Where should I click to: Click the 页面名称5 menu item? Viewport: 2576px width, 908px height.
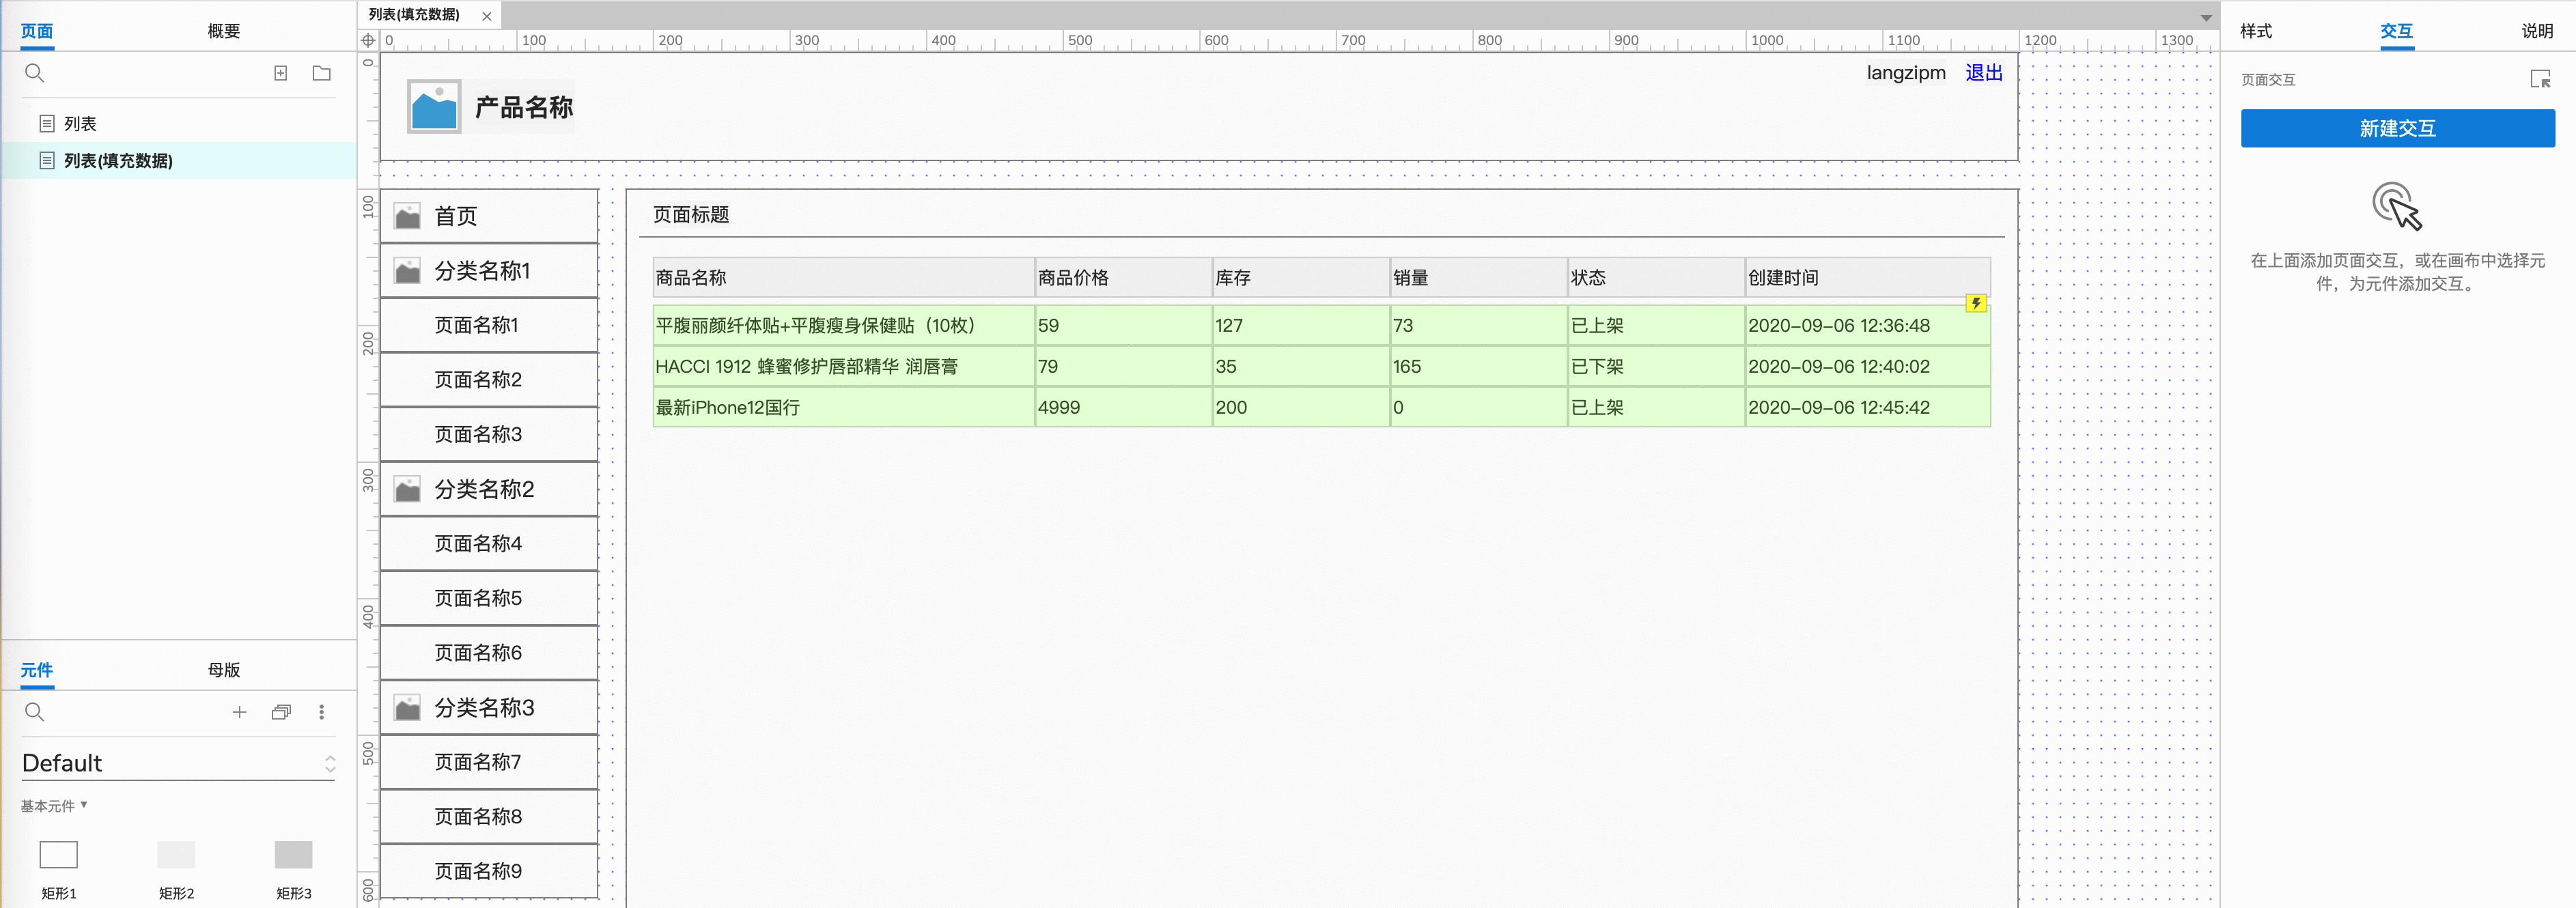coord(489,598)
